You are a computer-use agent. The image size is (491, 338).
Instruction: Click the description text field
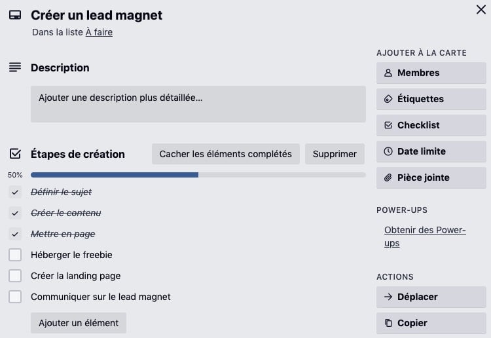pyautogui.click(x=198, y=103)
